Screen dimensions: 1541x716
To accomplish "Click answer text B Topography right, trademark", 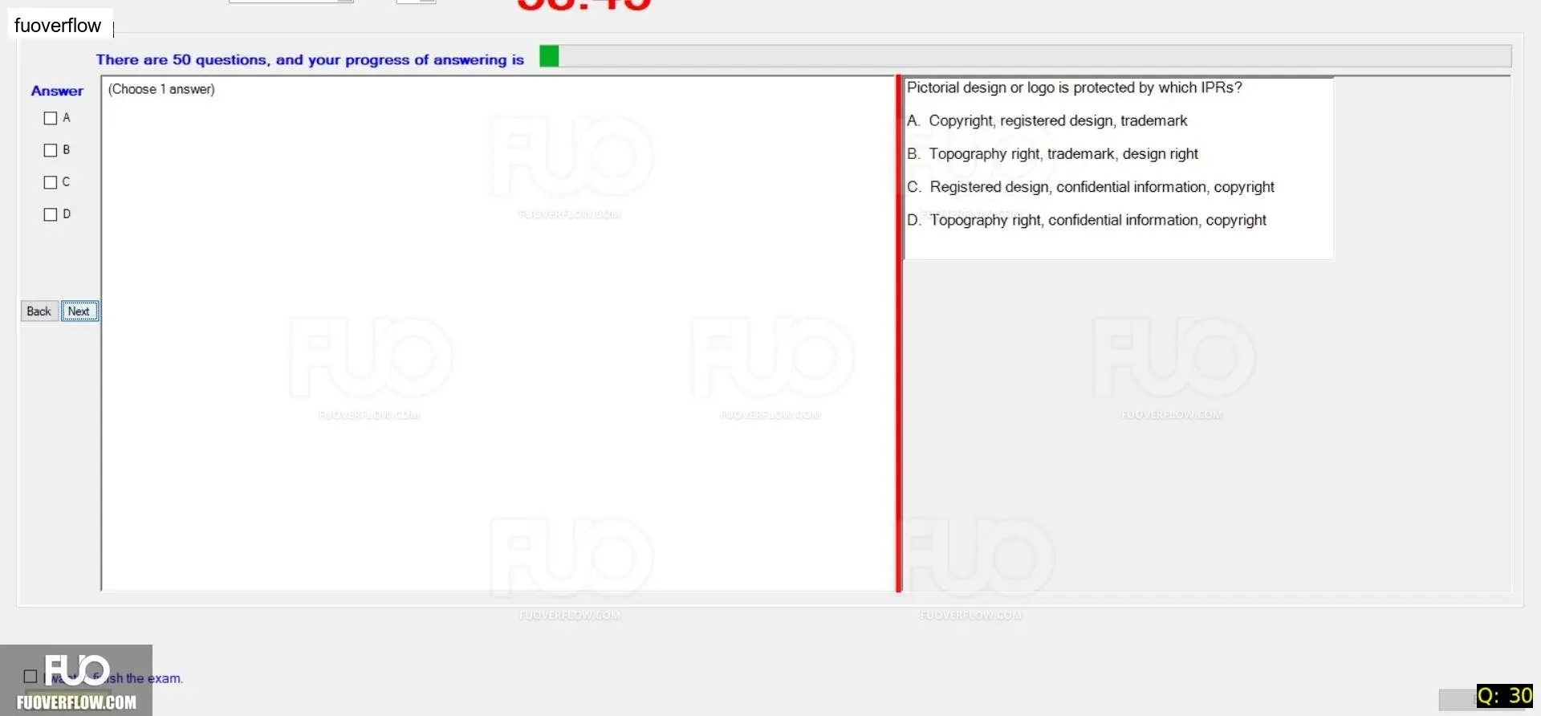I will pos(1052,153).
